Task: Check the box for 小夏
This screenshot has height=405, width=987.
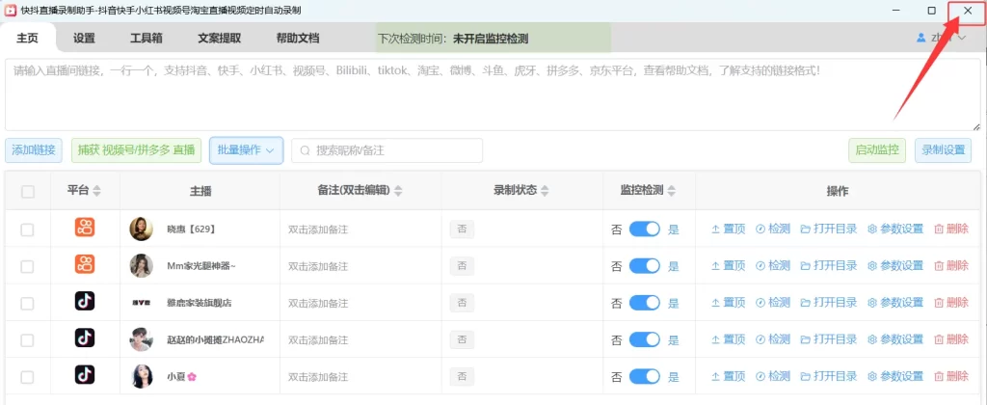Action: [28, 377]
